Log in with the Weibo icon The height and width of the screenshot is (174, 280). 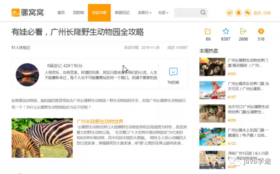(x=230, y=13)
